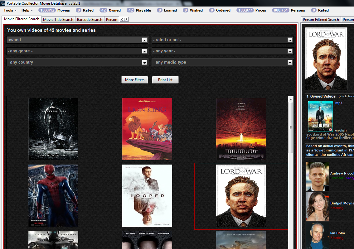Viewport: 354px width, 249px height.
Task: Click the Lord of War file path text
Action: tap(330, 136)
